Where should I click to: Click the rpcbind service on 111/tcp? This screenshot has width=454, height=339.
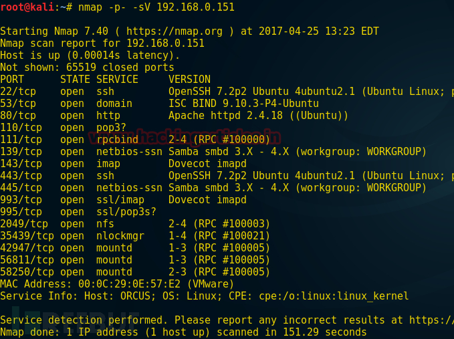coord(117,140)
